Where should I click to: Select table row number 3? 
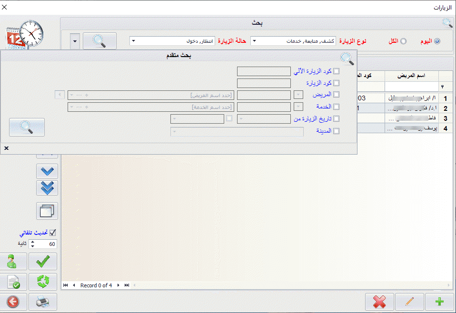click(x=446, y=118)
